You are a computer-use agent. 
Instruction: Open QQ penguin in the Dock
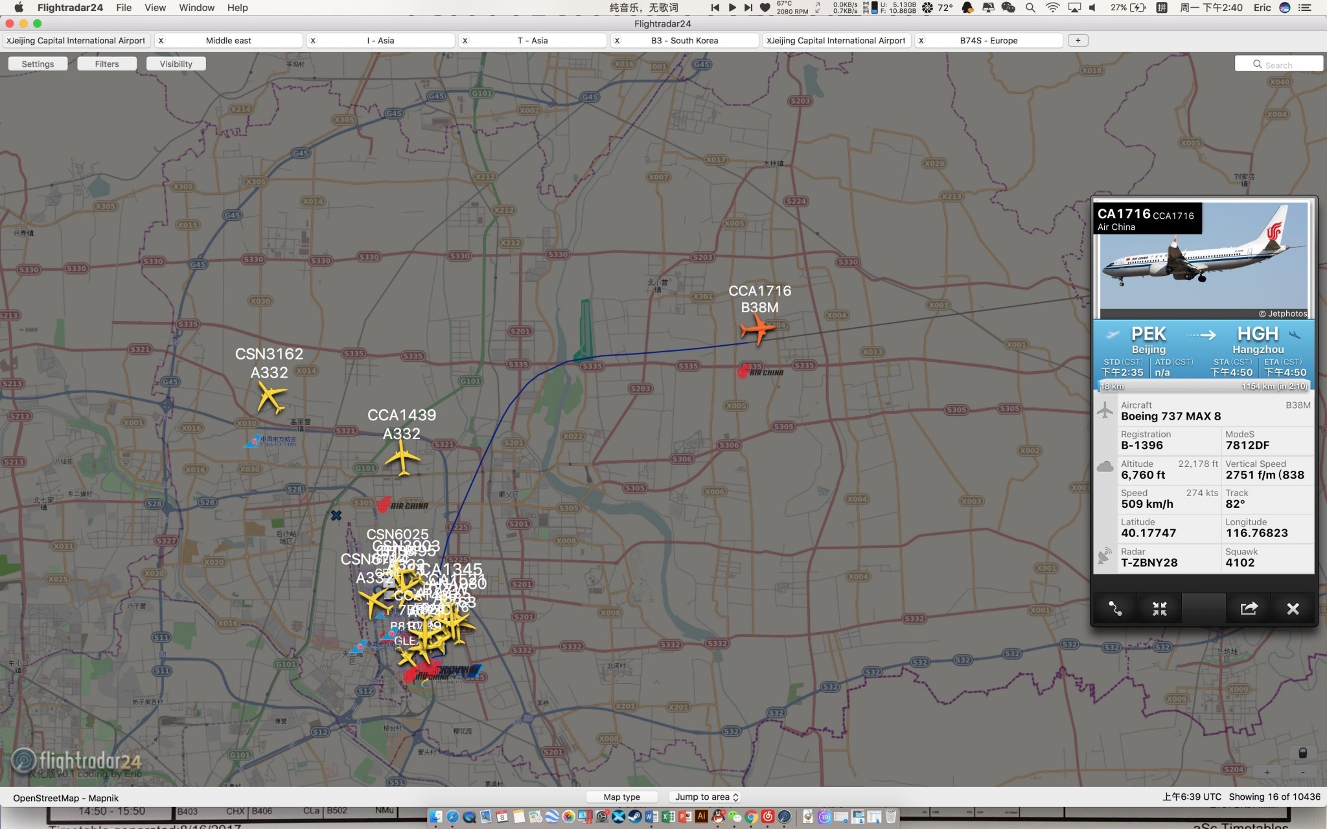(718, 816)
